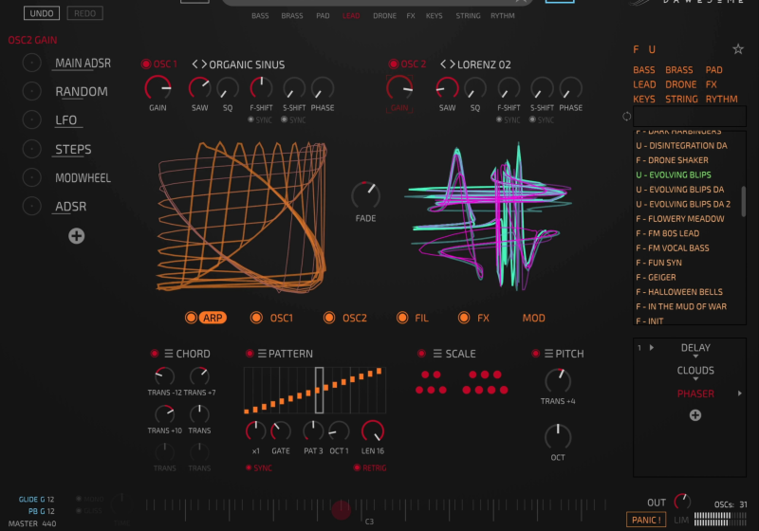Click the OUT volume knob

tap(682, 502)
